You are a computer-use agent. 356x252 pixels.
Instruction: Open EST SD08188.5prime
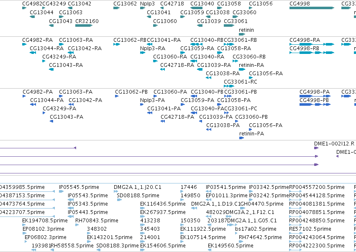coord(138,196)
